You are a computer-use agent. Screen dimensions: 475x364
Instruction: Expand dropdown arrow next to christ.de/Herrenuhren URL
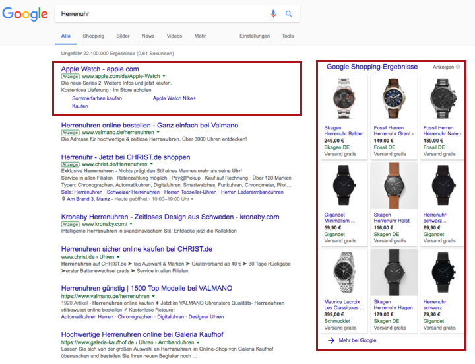coord(152,164)
